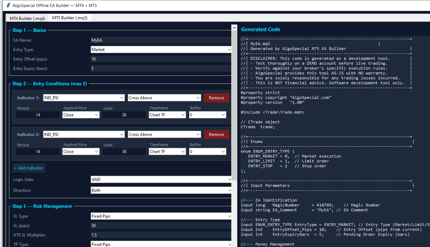Screen dimensions: 430x247
Task: Click the SL (pips) field
Action: point(161,225)
